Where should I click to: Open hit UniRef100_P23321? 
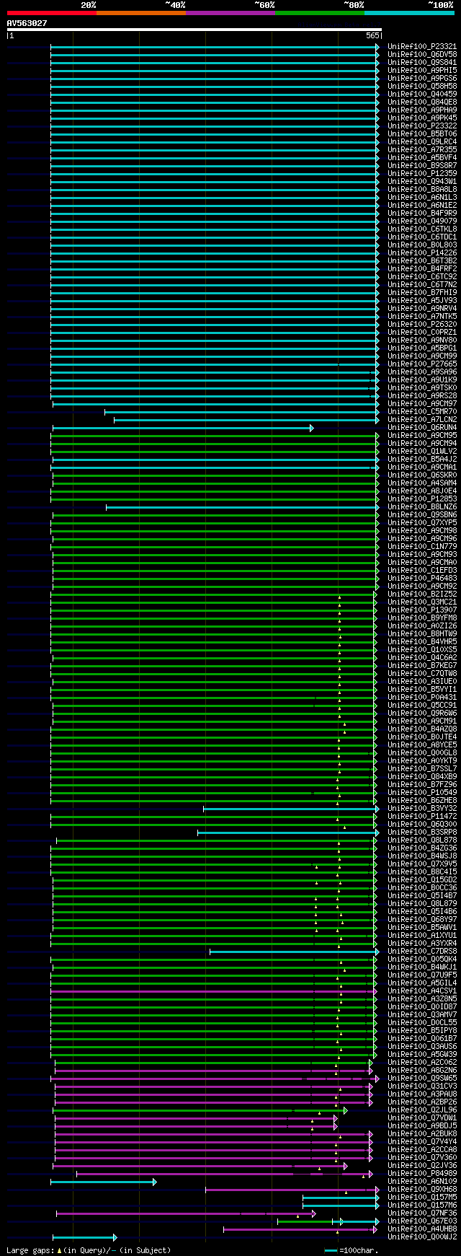coord(422,46)
